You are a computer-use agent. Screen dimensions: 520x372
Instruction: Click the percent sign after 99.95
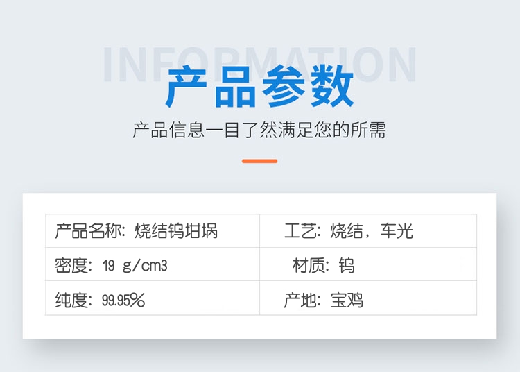pyautogui.click(x=137, y=300)
